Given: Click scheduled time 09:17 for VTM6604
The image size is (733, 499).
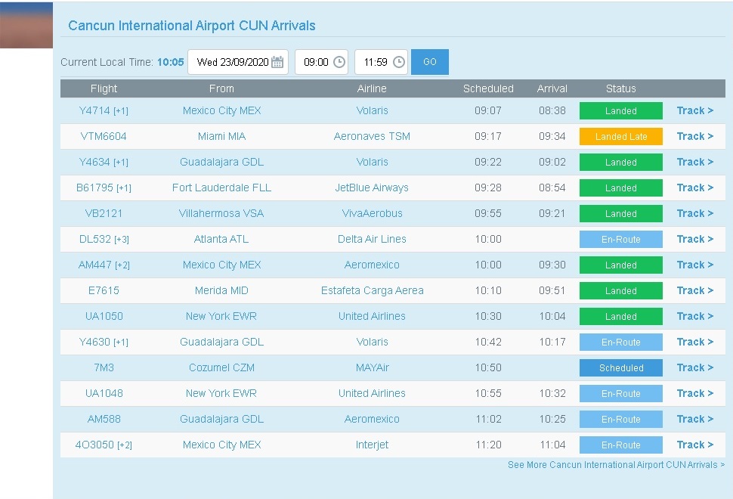Looking at the screenshot, I should [488, 136].
